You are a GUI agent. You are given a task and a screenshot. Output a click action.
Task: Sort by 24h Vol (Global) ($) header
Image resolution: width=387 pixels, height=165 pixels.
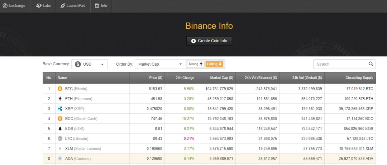tap(302, 78)
